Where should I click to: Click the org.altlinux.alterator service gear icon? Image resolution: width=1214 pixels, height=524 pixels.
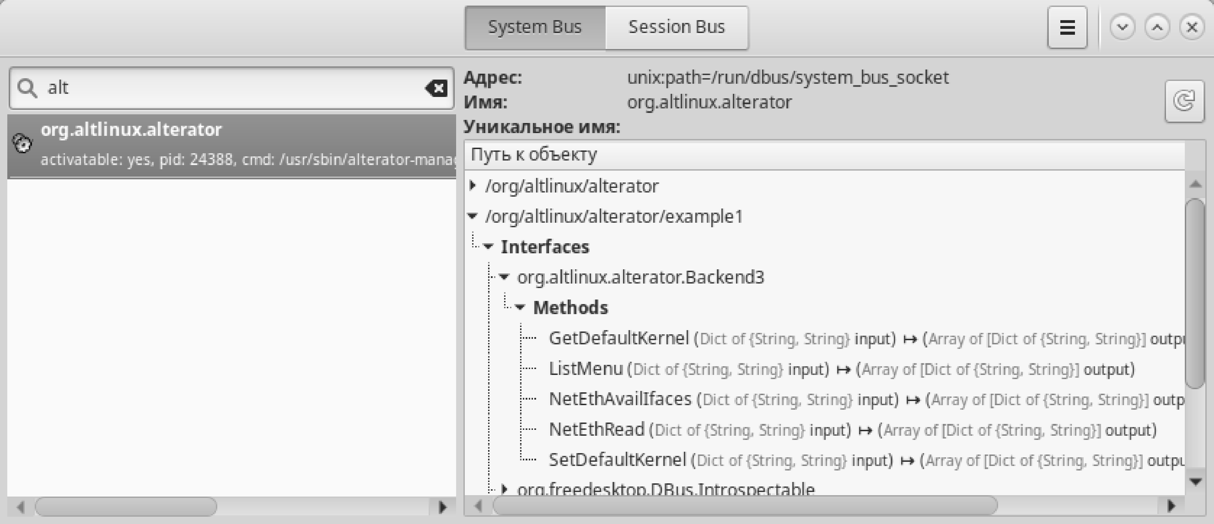(x=22, y=143)
